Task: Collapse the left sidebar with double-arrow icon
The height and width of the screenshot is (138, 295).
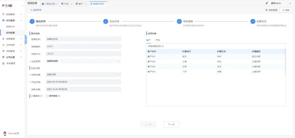Action: (x=22, y=6)
